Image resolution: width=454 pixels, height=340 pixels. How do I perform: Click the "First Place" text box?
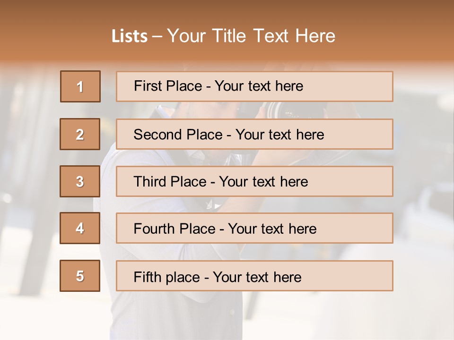point(254,86)
